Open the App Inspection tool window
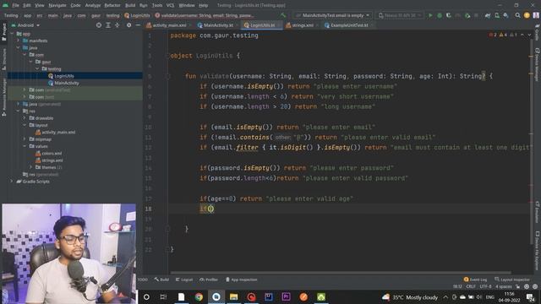Image resolution: width=541 pixels, height=304 pixels. coord(241,280)
